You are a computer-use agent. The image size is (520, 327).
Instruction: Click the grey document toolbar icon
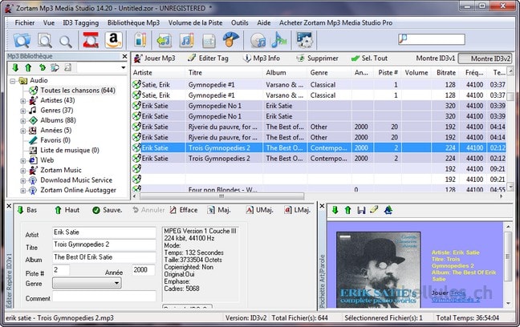tap(209, 41)
